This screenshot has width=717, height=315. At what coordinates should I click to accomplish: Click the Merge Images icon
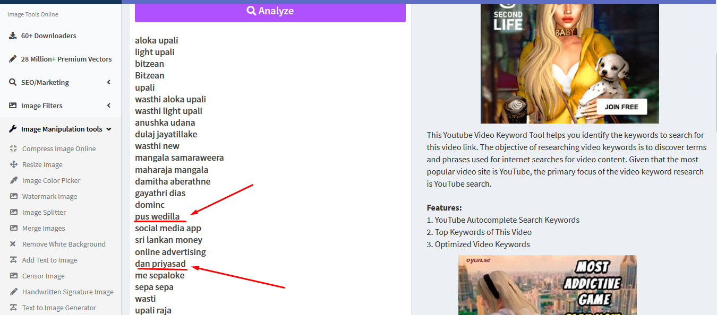(x=14, y=228)
